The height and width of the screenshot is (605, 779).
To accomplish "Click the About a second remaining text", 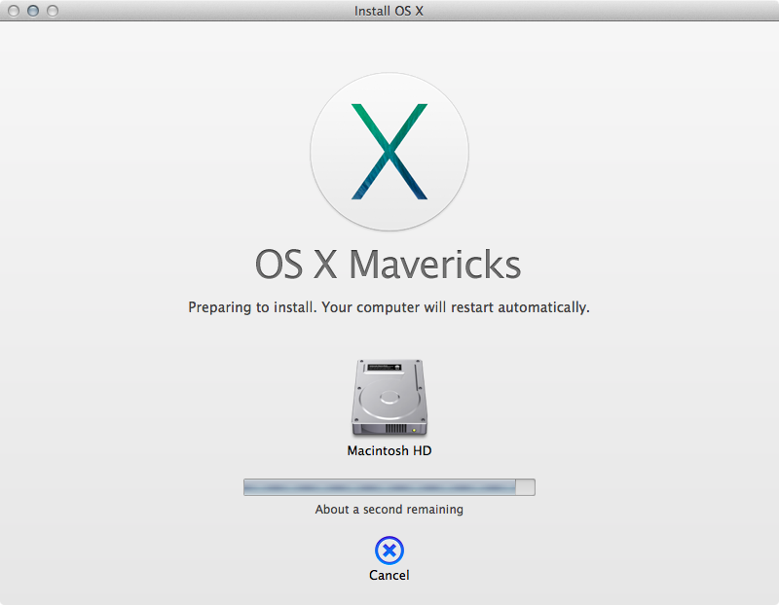I will (389, 509).
